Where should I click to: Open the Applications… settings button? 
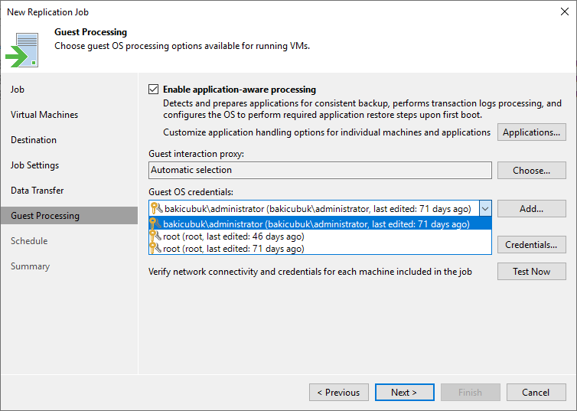[x=531, y=132]
